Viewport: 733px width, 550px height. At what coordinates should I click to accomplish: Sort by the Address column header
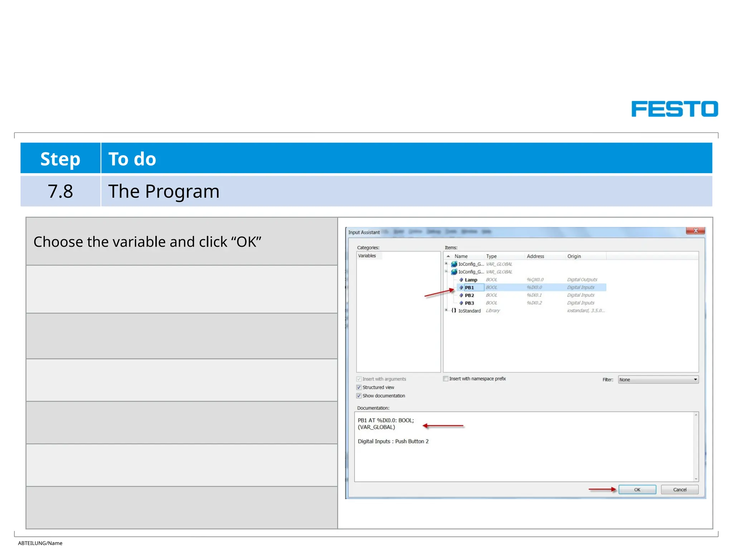(535, 256)
